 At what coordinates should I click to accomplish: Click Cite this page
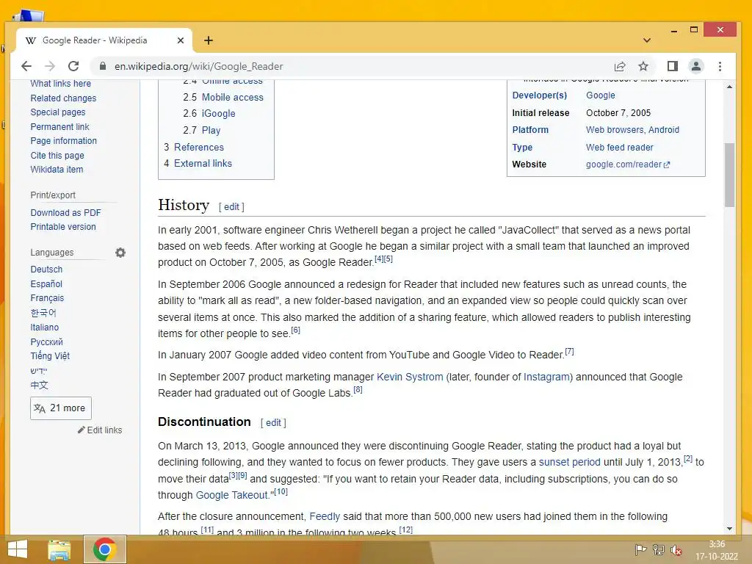(57, 156)
